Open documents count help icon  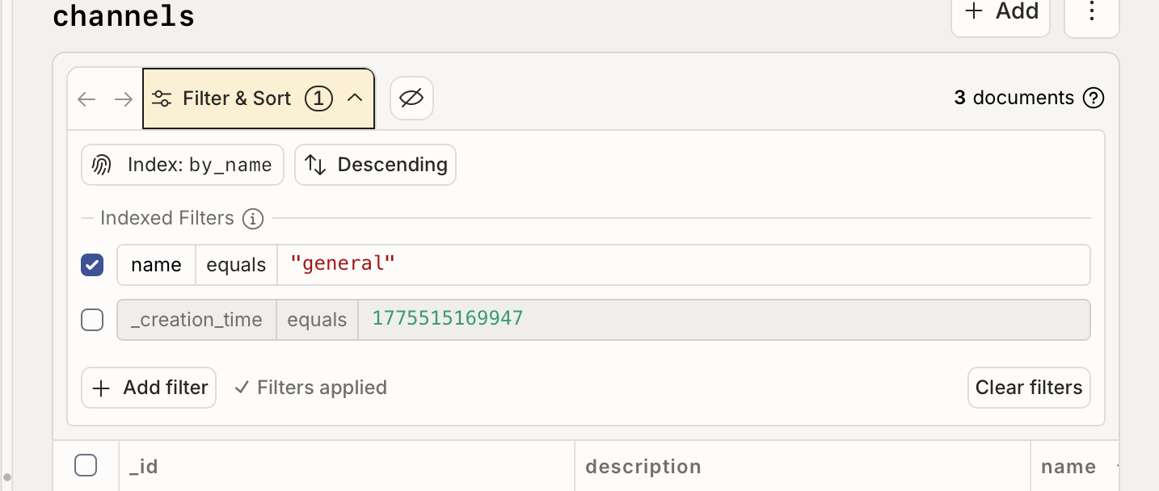pos(1094,99)
